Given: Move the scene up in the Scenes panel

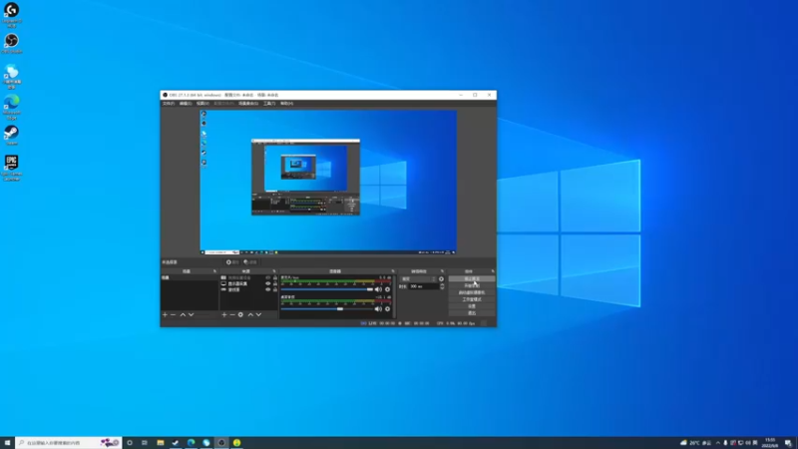Looking at the screenshot, I should (x=183, y=314).
